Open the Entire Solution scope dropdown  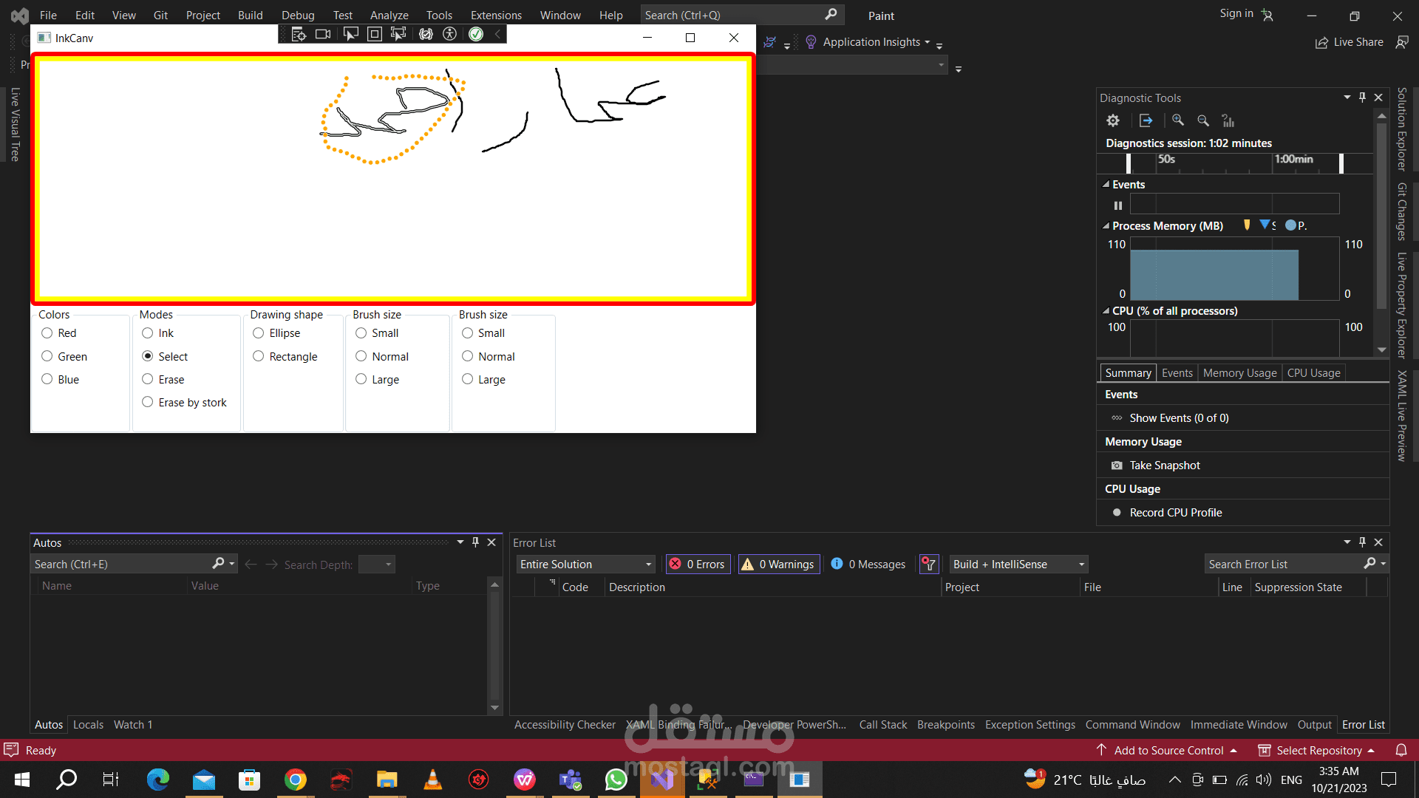pos(586,565)
